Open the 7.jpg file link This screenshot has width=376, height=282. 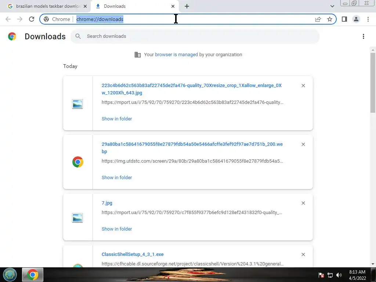107,203
